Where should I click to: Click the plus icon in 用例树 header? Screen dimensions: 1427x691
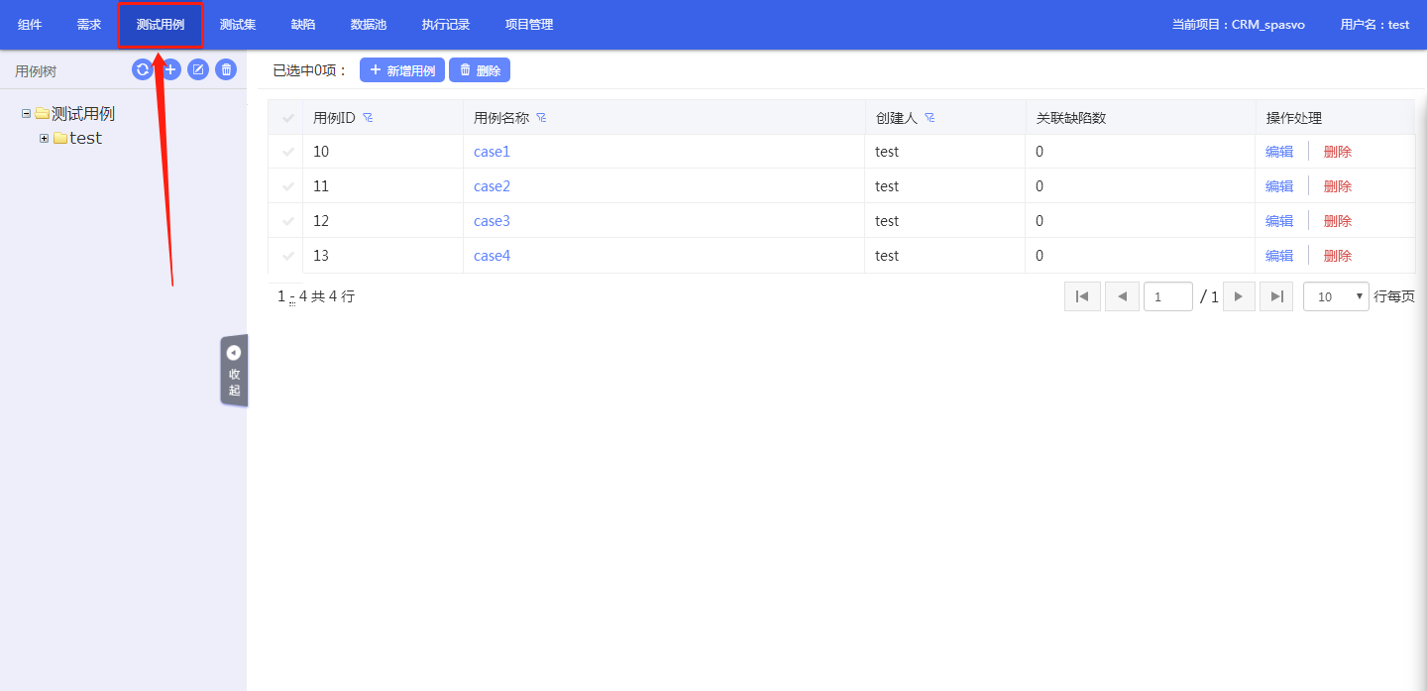click(x=170, y=69)
